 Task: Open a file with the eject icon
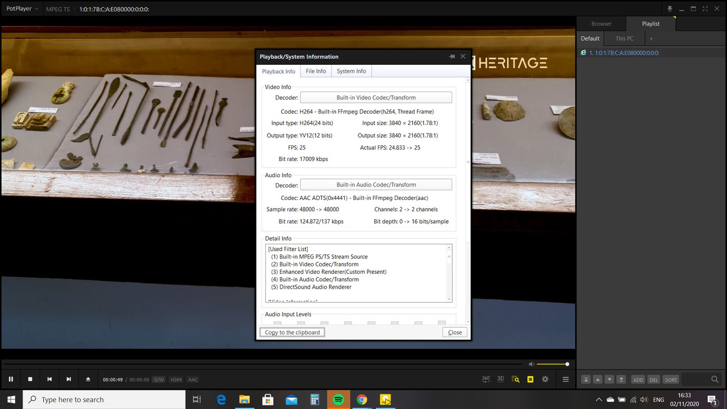click(x=88, y=379)
